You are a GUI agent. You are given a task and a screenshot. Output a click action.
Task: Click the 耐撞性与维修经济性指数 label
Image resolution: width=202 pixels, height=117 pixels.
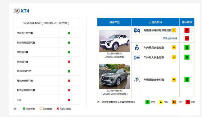158,30
